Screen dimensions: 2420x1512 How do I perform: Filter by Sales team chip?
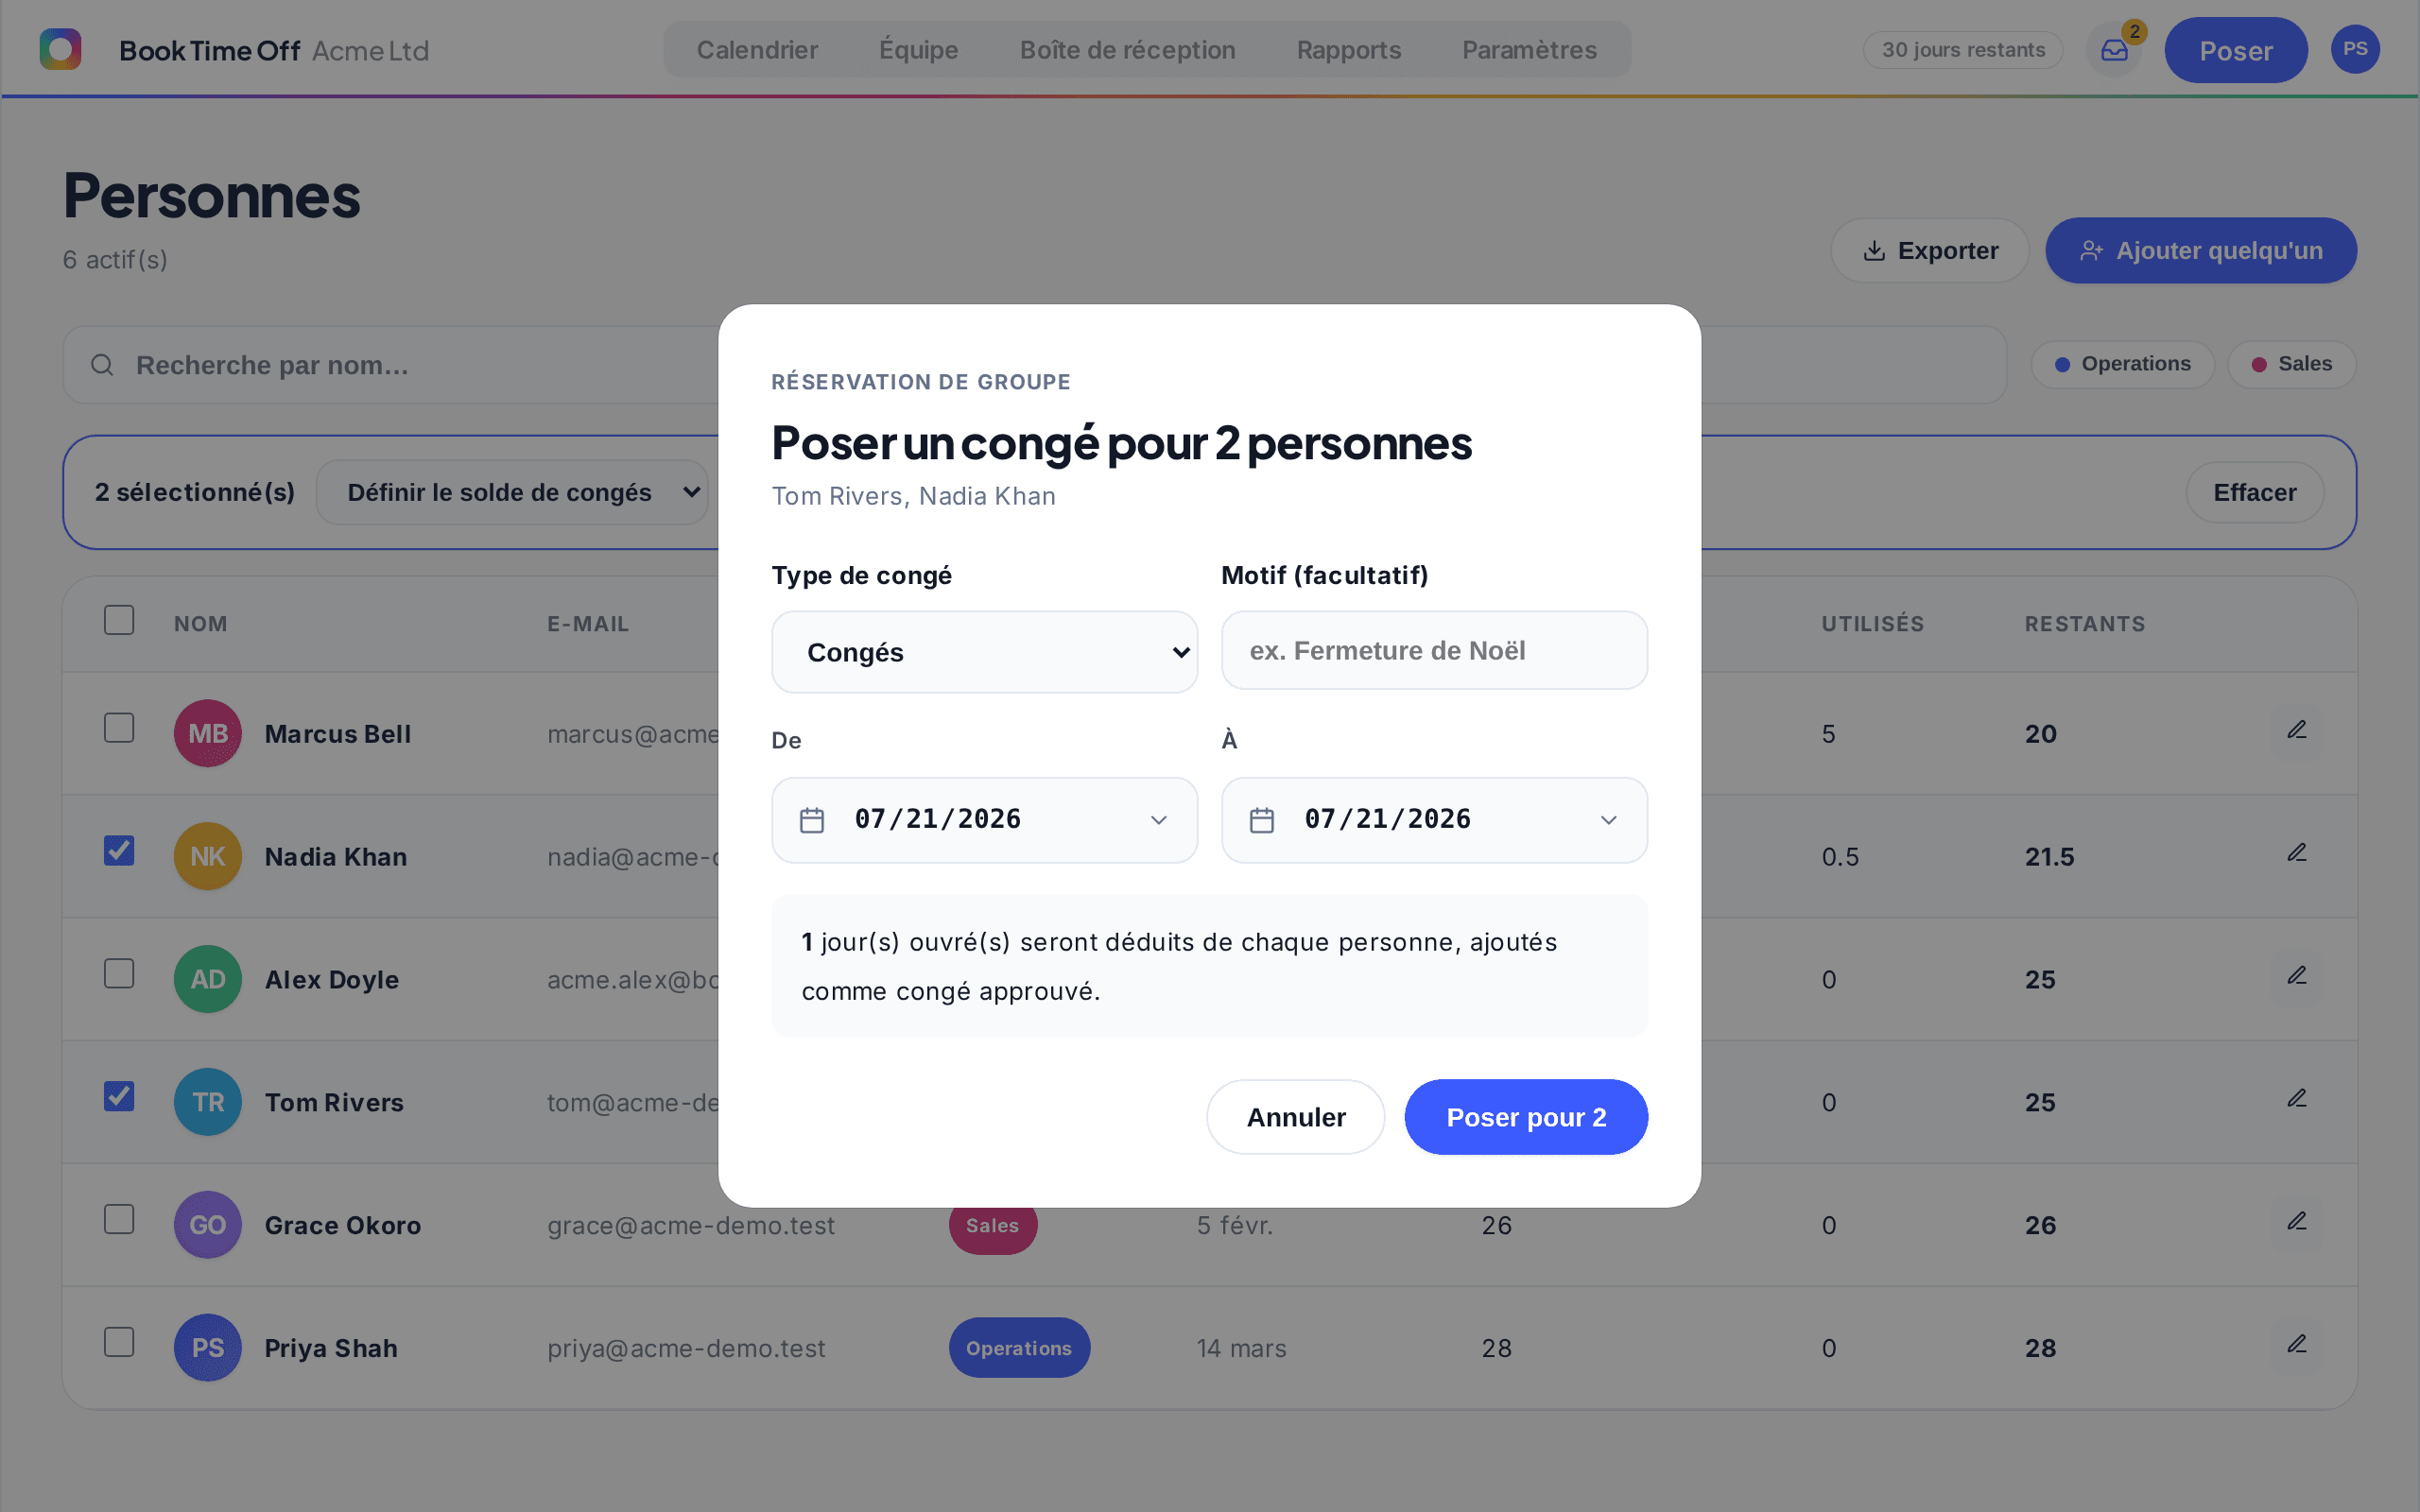[2291, 364]
